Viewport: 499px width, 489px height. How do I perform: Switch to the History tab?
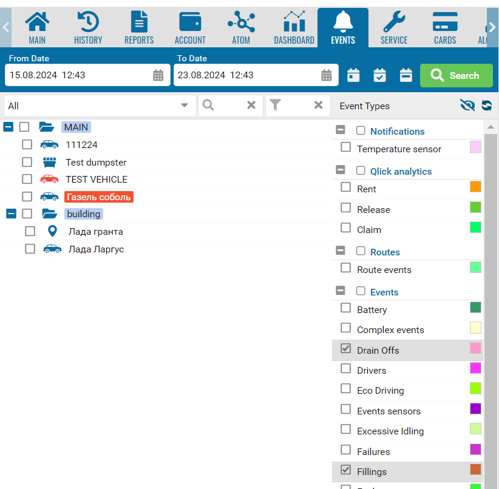click(x=88, y=28)
